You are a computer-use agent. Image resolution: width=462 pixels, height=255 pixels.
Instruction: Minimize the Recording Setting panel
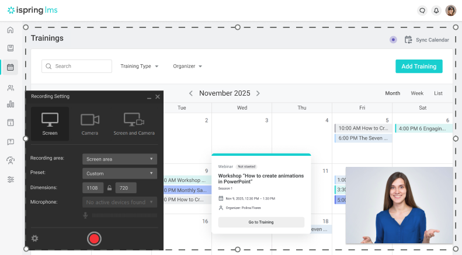(x=149, y=97)
